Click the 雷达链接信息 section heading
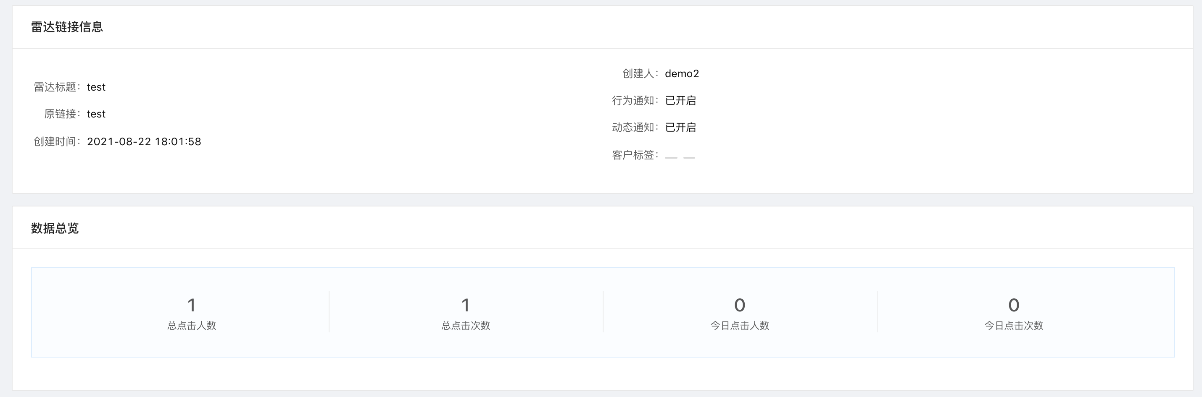 67,27
